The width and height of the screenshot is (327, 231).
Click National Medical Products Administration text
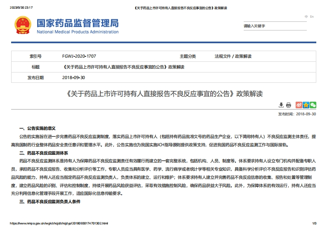point(78,32)
